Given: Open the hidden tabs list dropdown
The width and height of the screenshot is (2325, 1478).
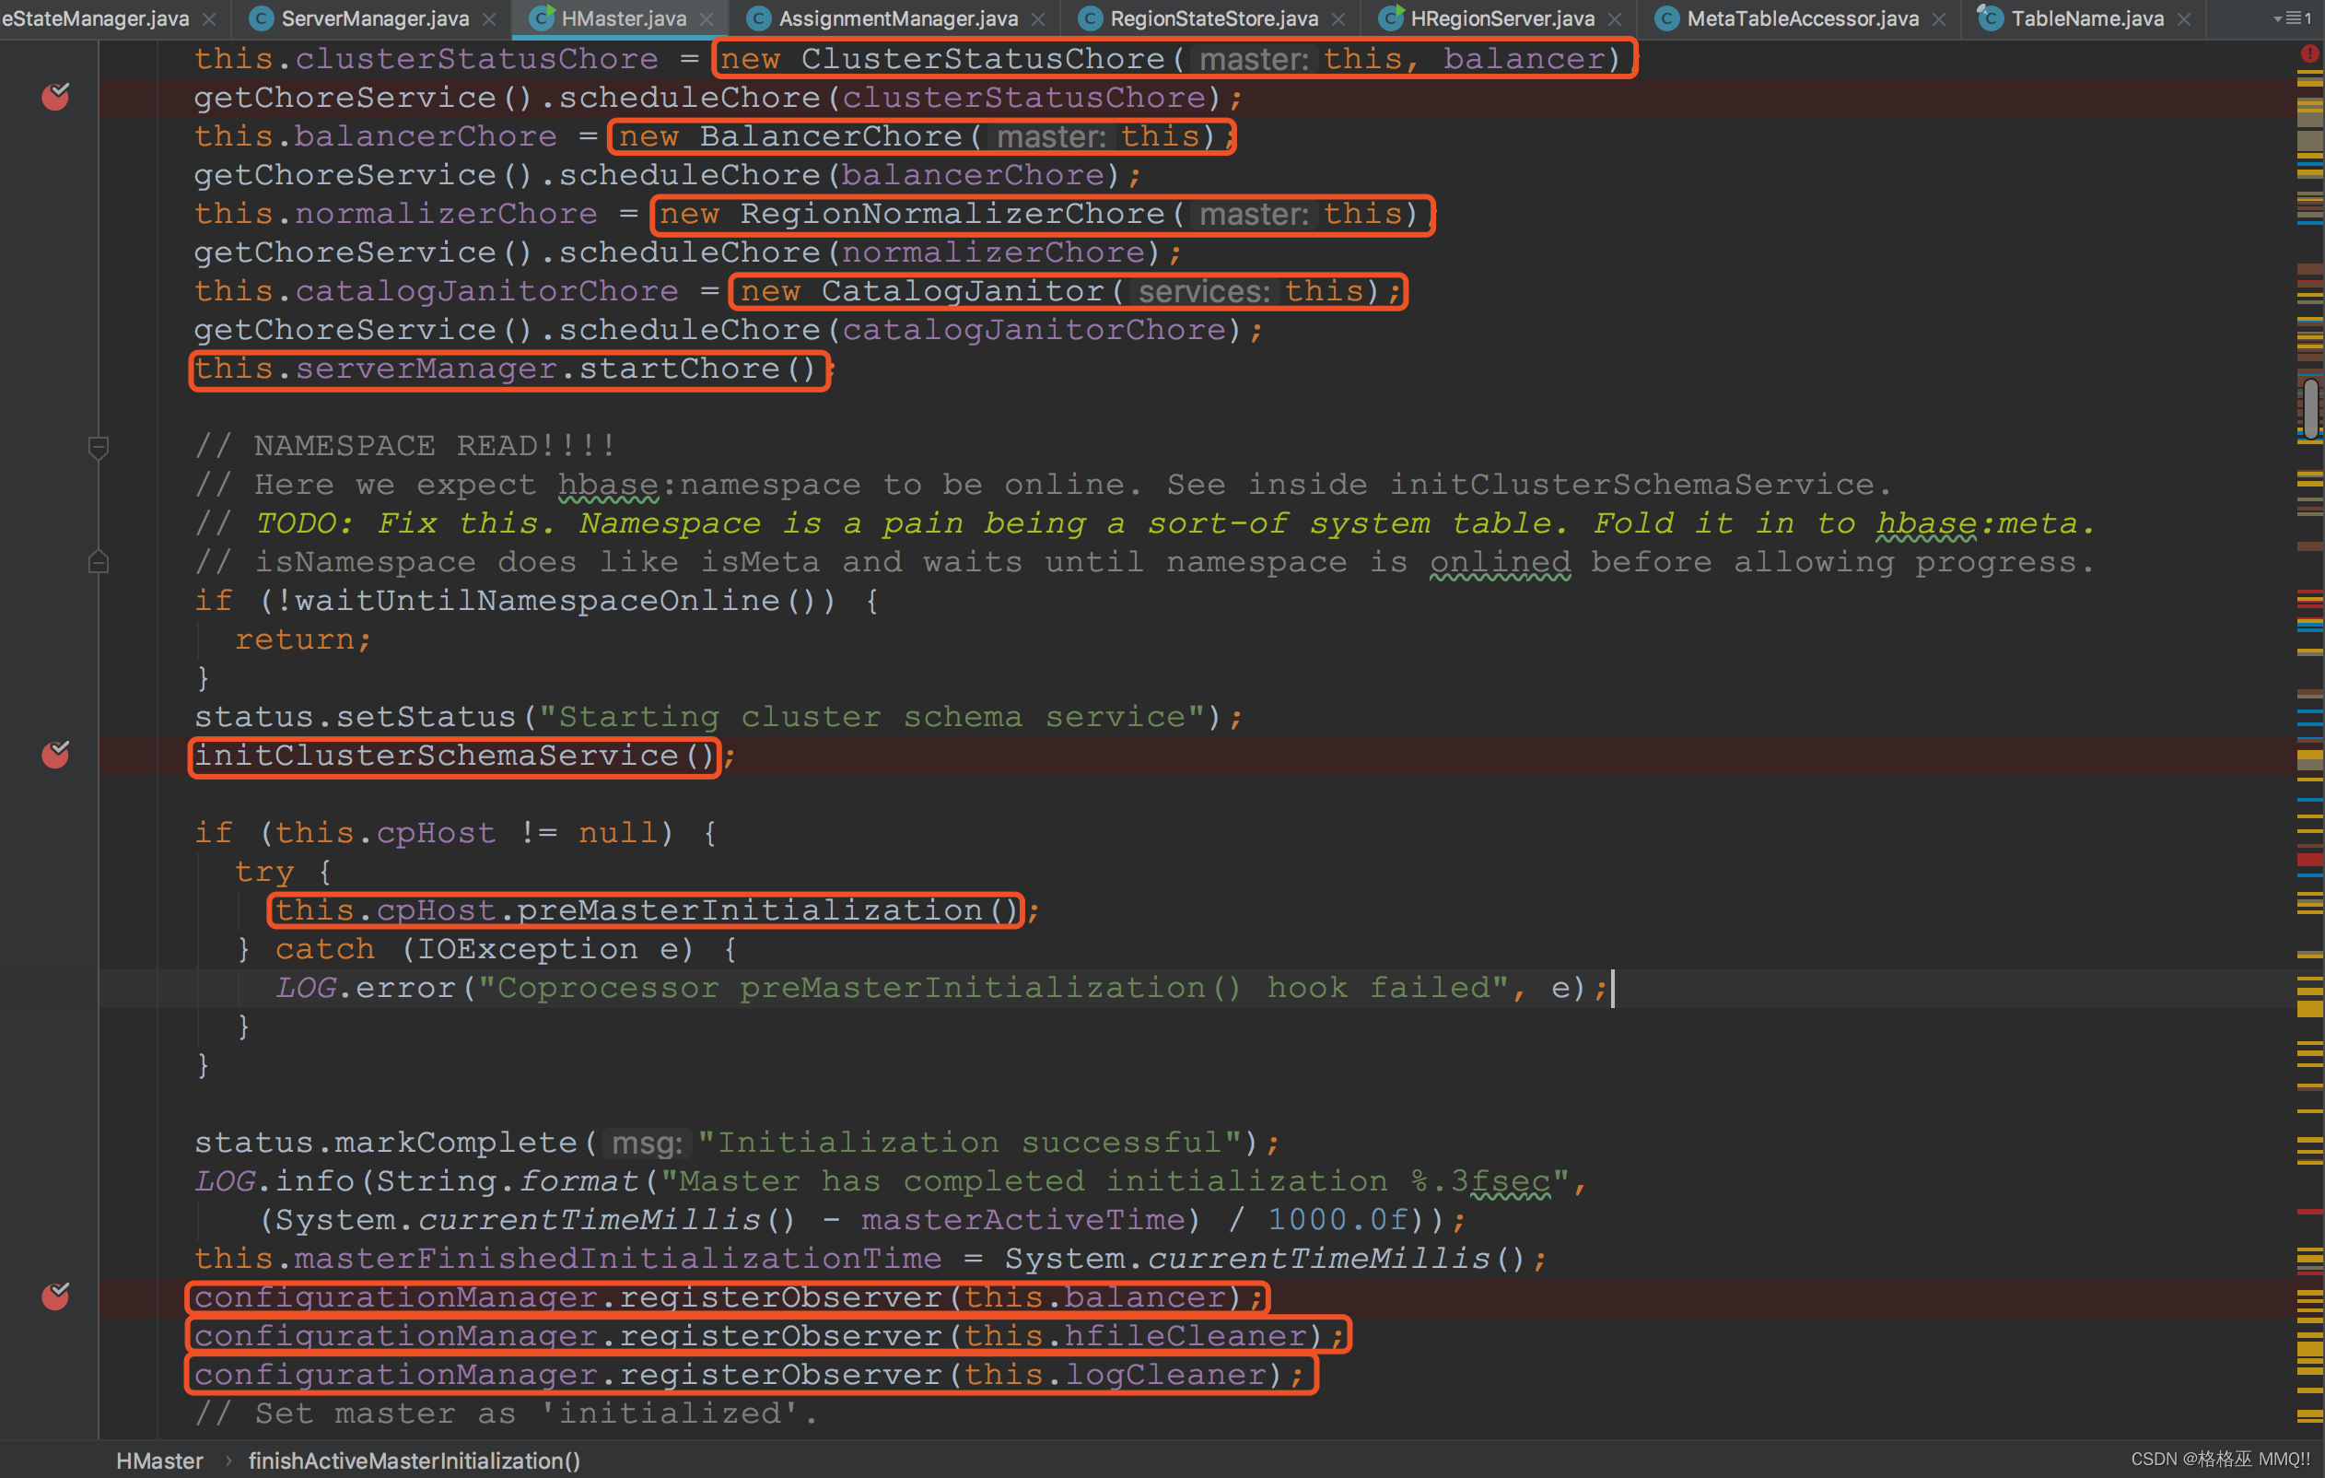Looking at the screenshot, I should tap(2292, 18).
